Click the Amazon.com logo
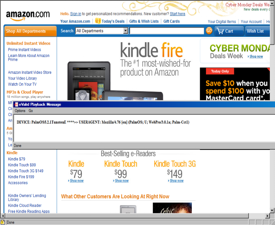 click(28, 15)
